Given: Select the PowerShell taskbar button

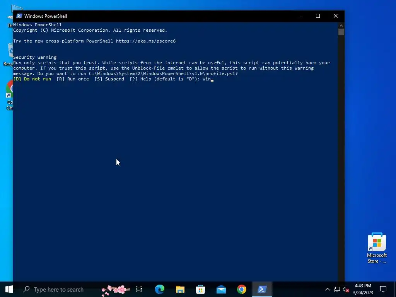Looking at the screenshot, I should (x=262, y=289).
